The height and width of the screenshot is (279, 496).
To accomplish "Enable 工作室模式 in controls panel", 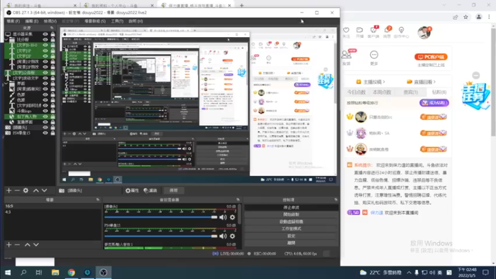I will point(291,229).
